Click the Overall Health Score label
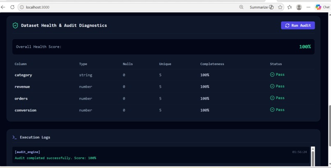The width and height of the screenshot is (331, 168). (39, 47)
